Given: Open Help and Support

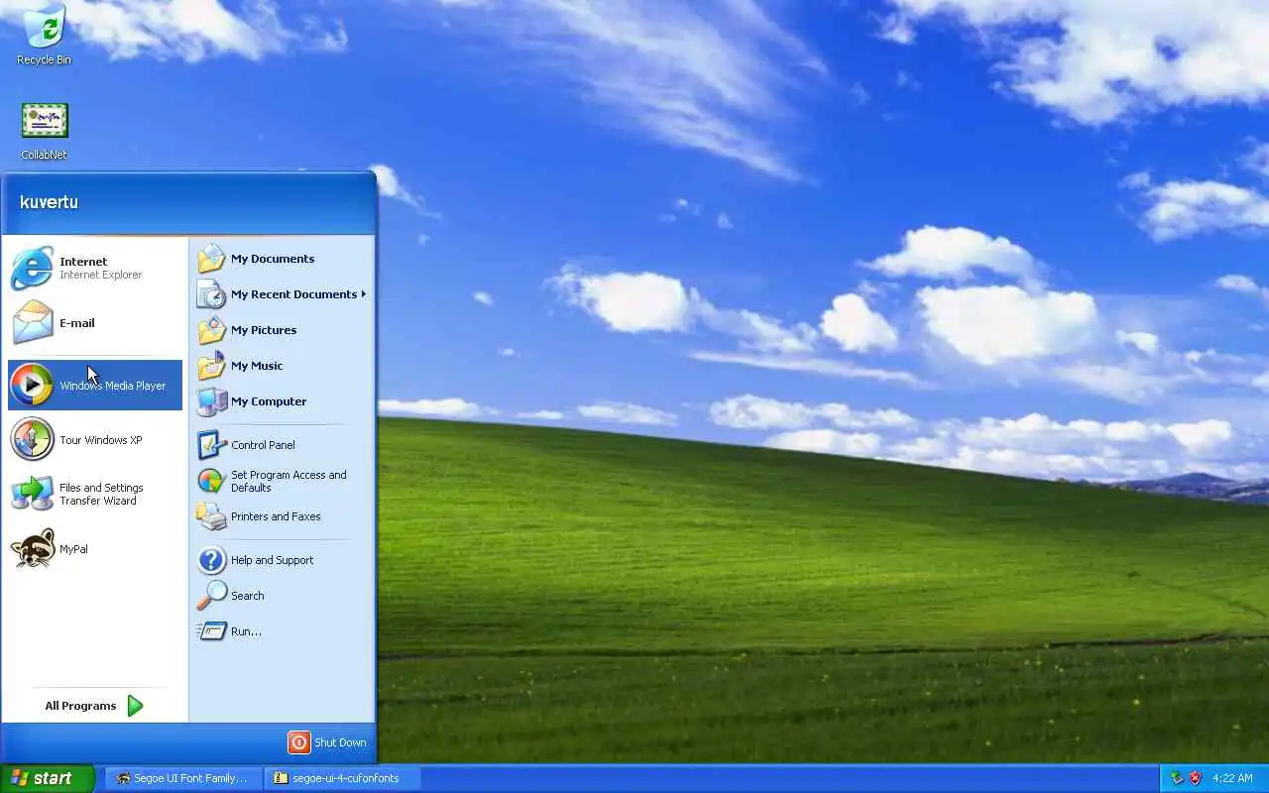Looking at the screenshot, I should point(282,560).
